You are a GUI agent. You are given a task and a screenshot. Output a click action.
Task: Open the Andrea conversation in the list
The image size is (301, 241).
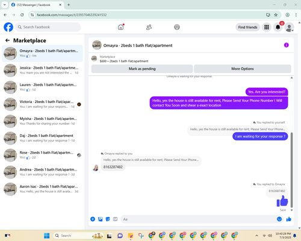[42, 172]
